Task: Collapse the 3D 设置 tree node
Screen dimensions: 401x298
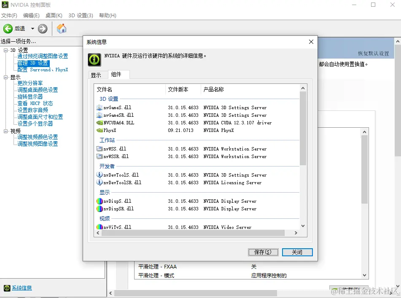Action: click(5, 50)
